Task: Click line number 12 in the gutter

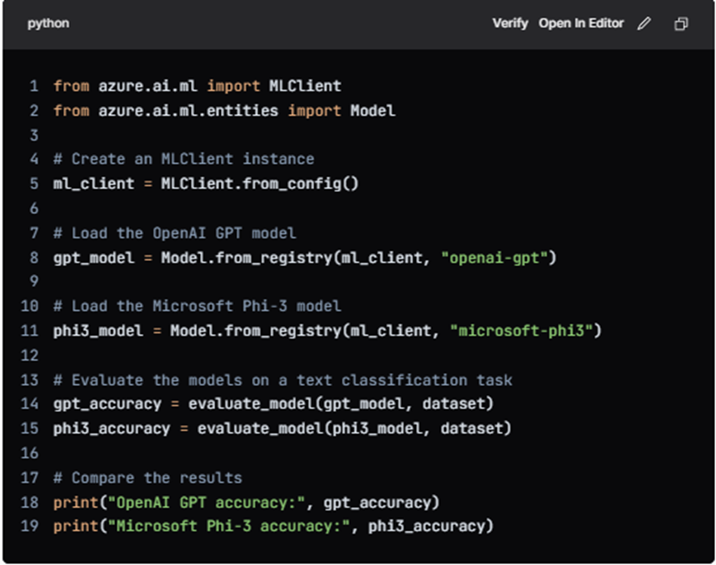Action: [x=30, y=356]
